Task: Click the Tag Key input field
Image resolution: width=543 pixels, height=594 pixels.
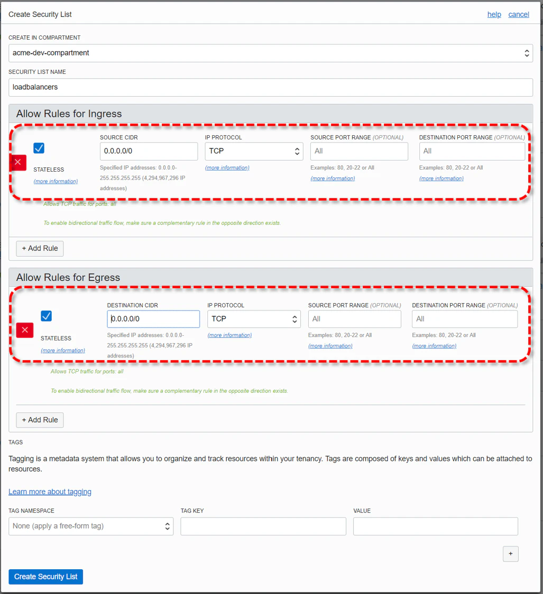Action: click(263, 526)
